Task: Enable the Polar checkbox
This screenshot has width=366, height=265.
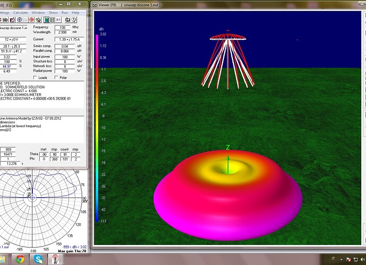Action: (56, 77)
